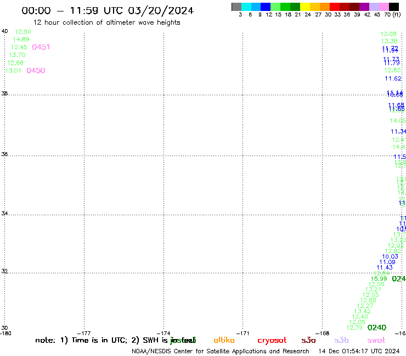Click the longitude axis label -177

click(84, 333)
